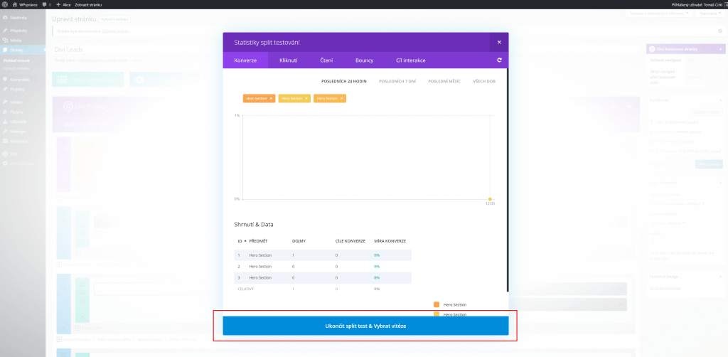Select the Hero Section row with ID 2
The width and height of the screenshot is (728, 357).
[x=323, y=267]
